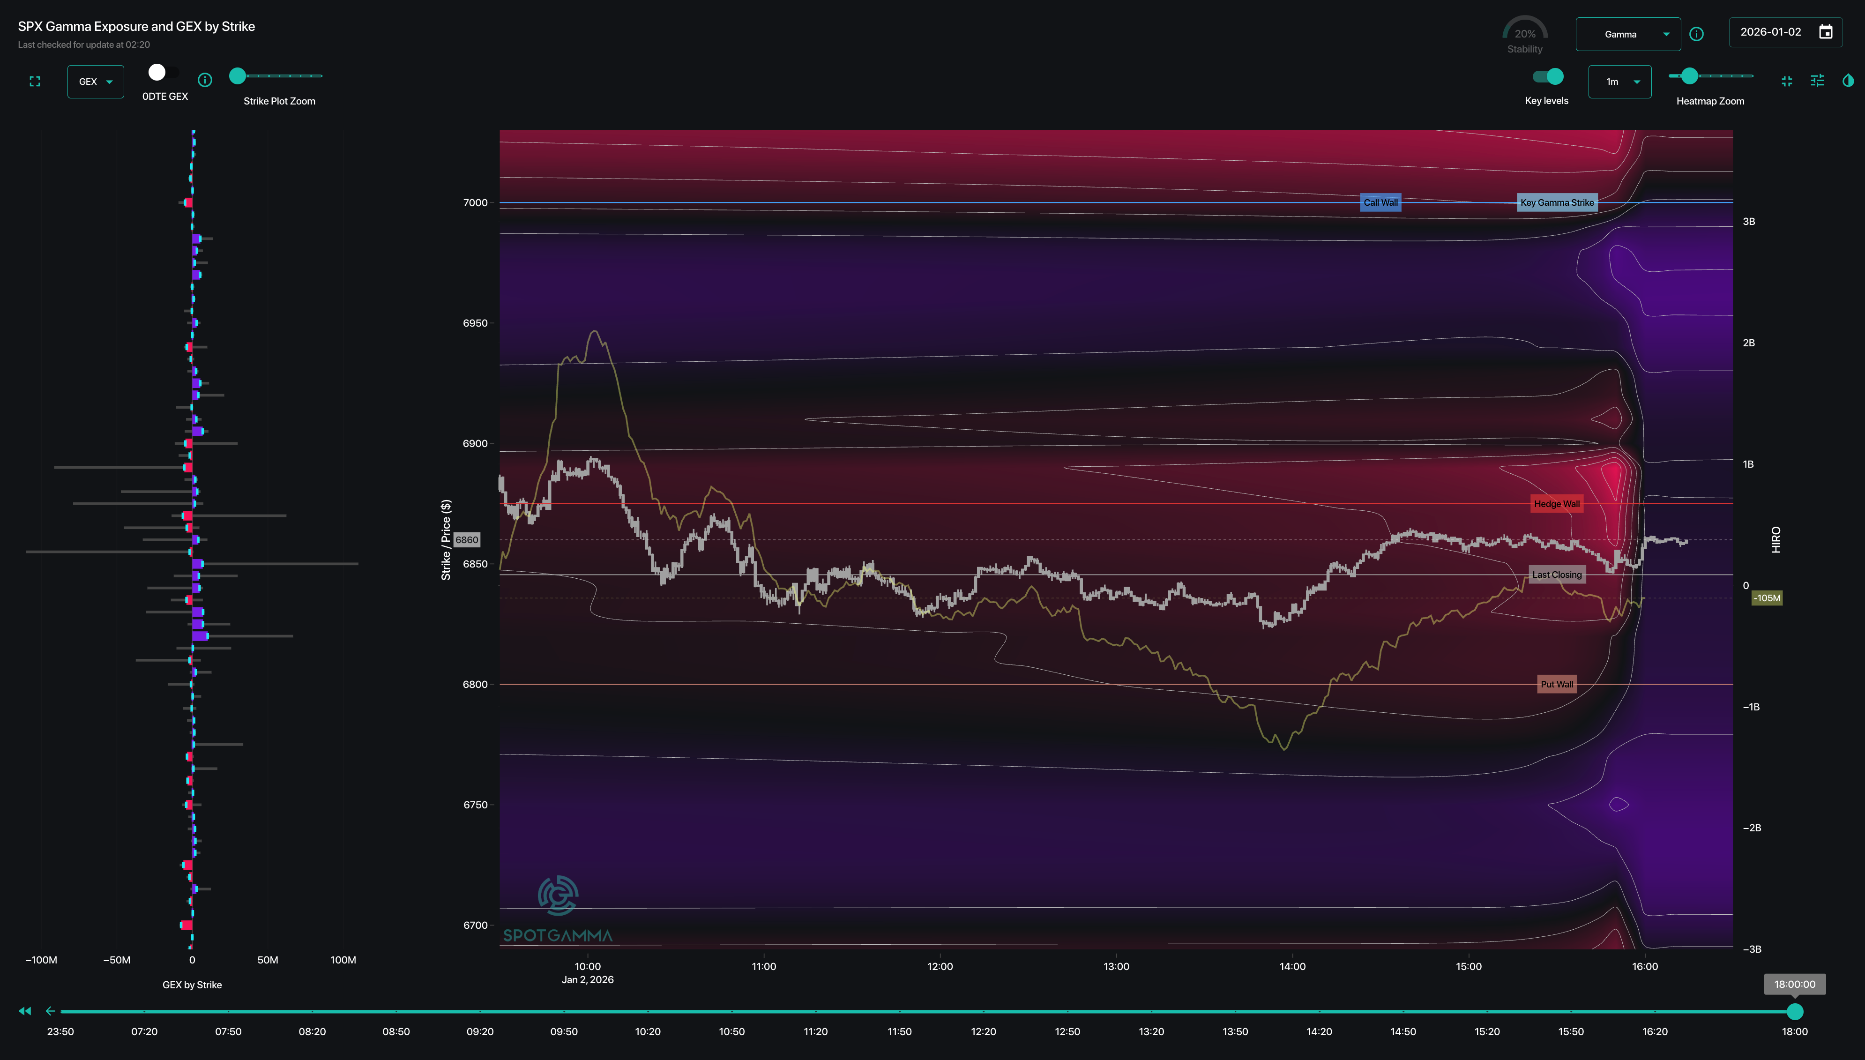Open the chart settings sliders icon
The height and width of the screenshot is (1060, 1865).
(1817, 81)
